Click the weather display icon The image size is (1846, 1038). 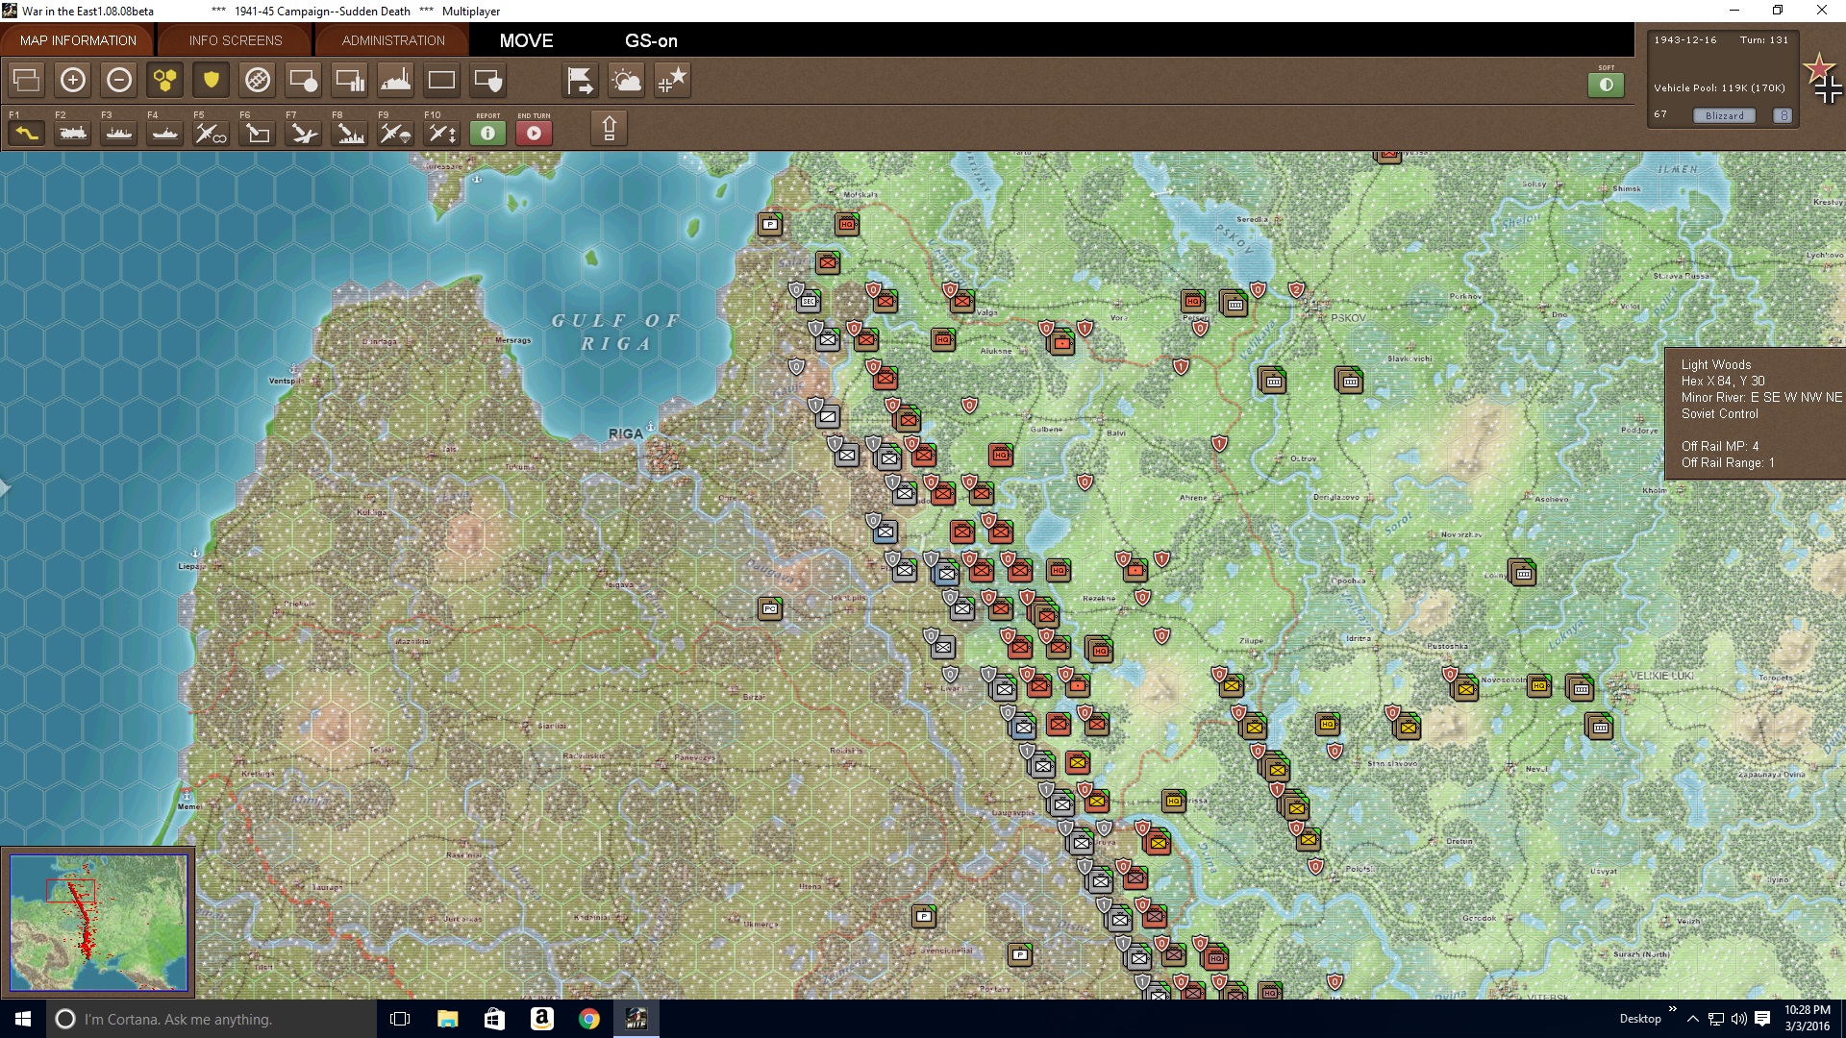tap(627, 81)
